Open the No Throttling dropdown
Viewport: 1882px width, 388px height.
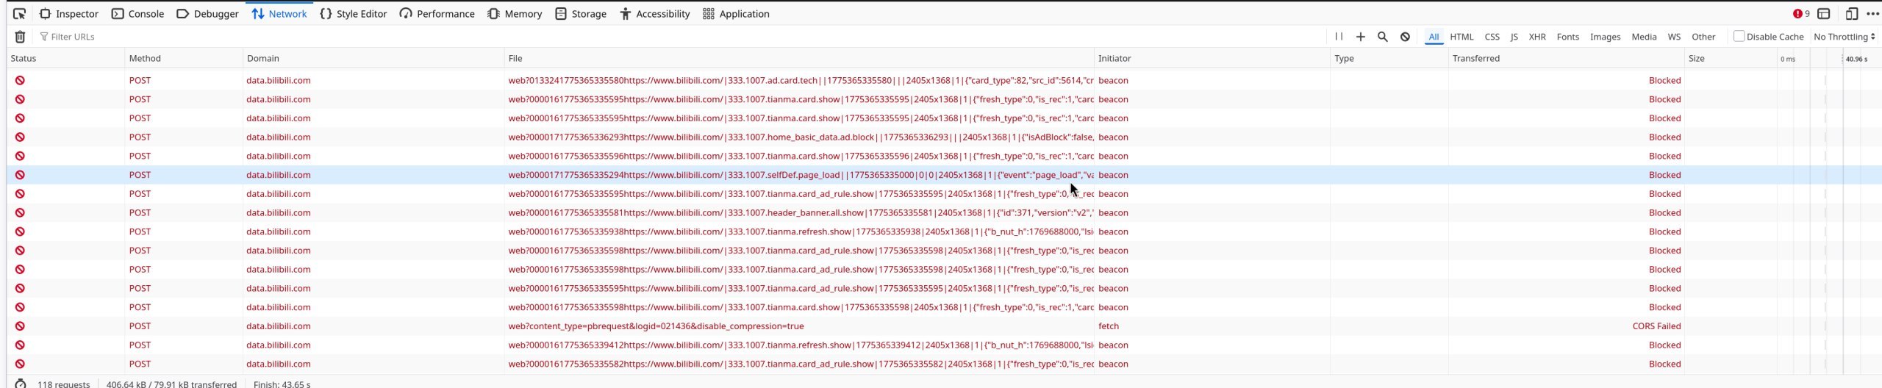coord(1844,37)
